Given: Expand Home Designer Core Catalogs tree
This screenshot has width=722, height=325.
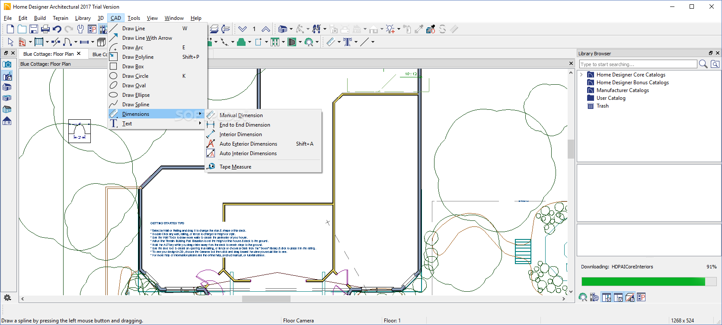Looking at the screenshot, I should click(581, 75).
